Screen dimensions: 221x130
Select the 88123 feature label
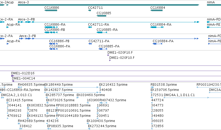[x=51, y=111]
